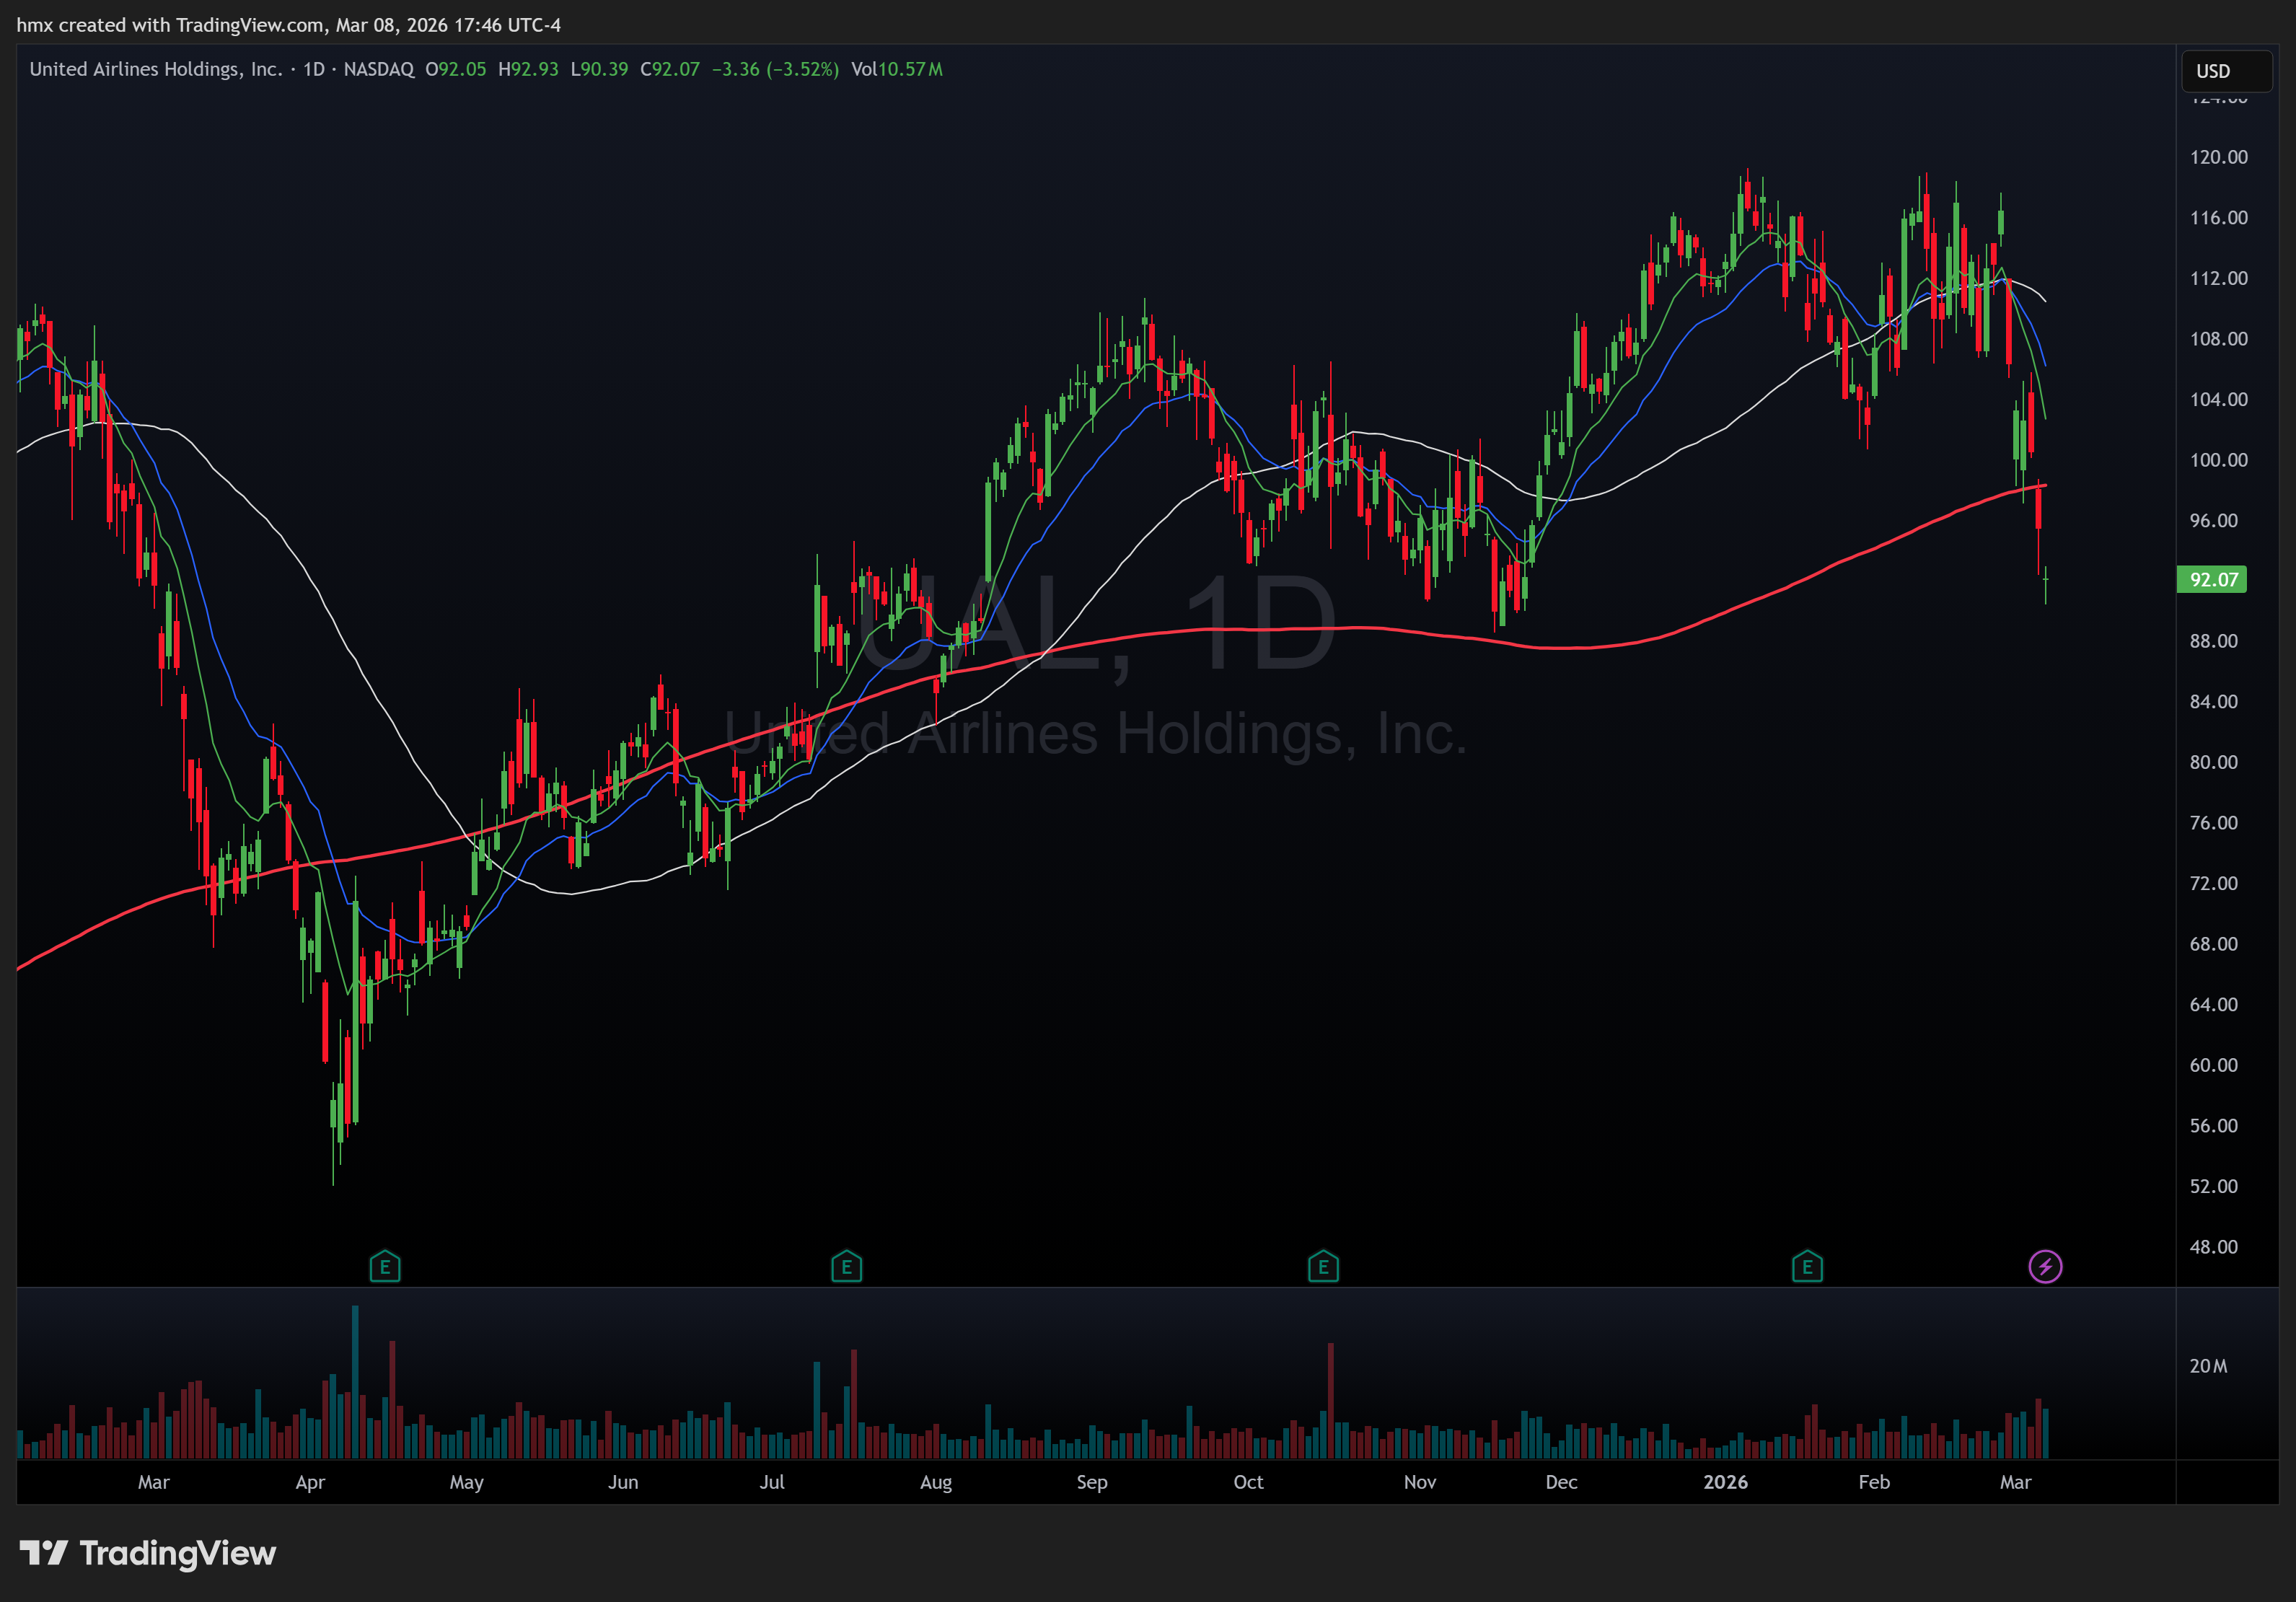Screen dimensions: 2296x1602
Task: Click the 20M volume scale label
Action: (2208, 1366)
